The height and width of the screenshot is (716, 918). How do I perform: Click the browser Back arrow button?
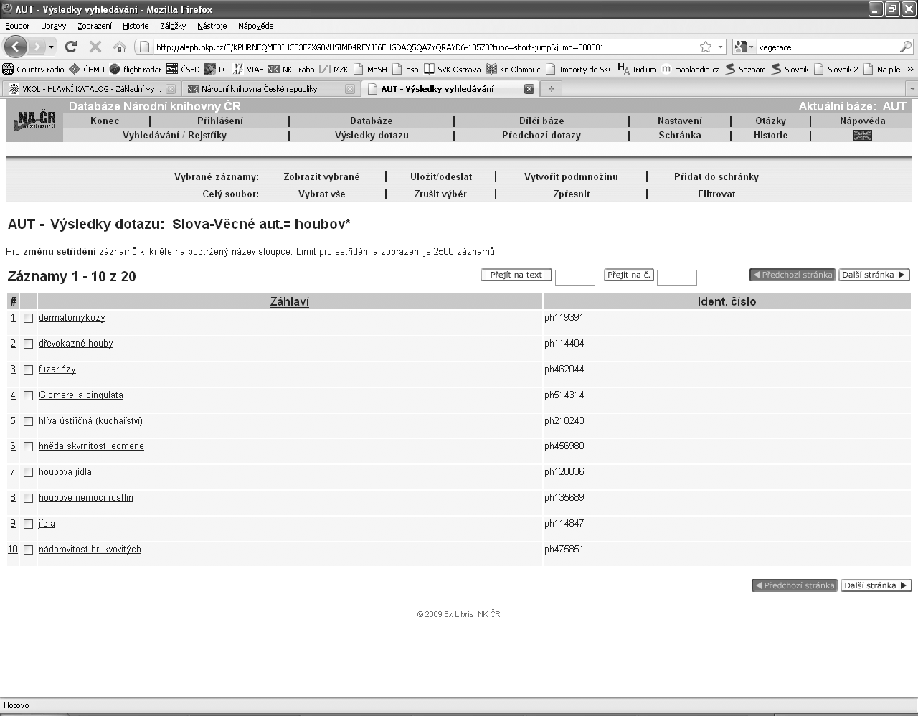[x=16, y=47]
